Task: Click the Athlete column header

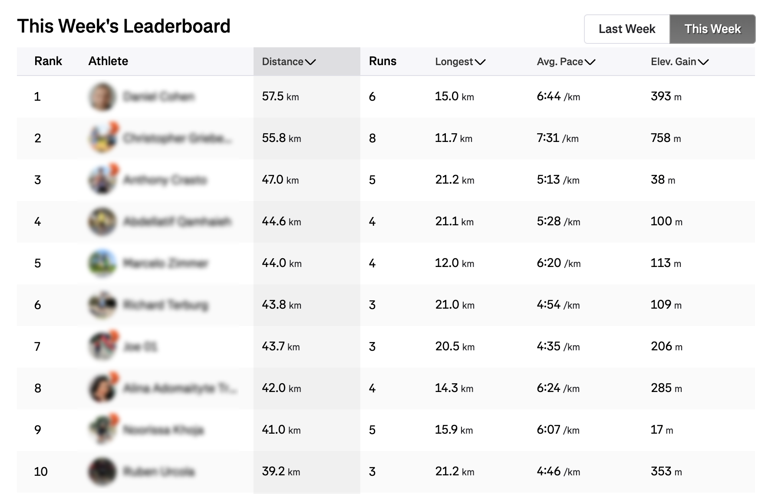Action: [x=108, y=61]
